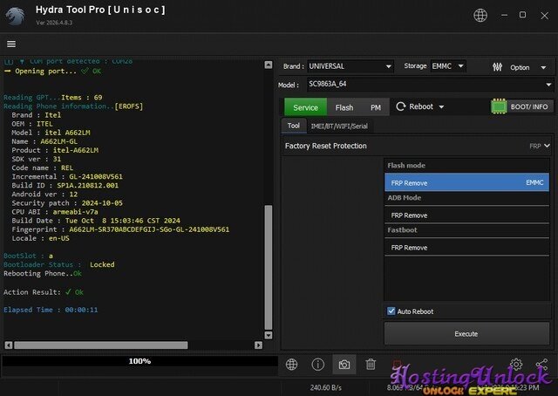This screenshot has height=396, width=558.
Task: Click the 100% progress bar
Action: (139, 361)
